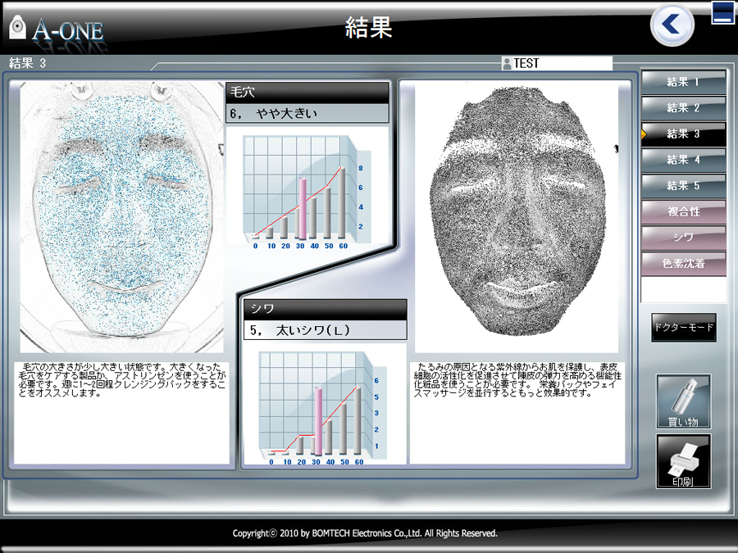
Task: Select the シワ category button
Action: pyautogui.click(x=683, y=238)
